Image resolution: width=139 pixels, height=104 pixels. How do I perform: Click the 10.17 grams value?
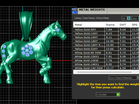110,68
